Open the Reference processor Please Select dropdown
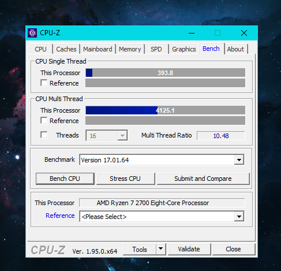This screenshot has width=281, height=271. point(162,217)
